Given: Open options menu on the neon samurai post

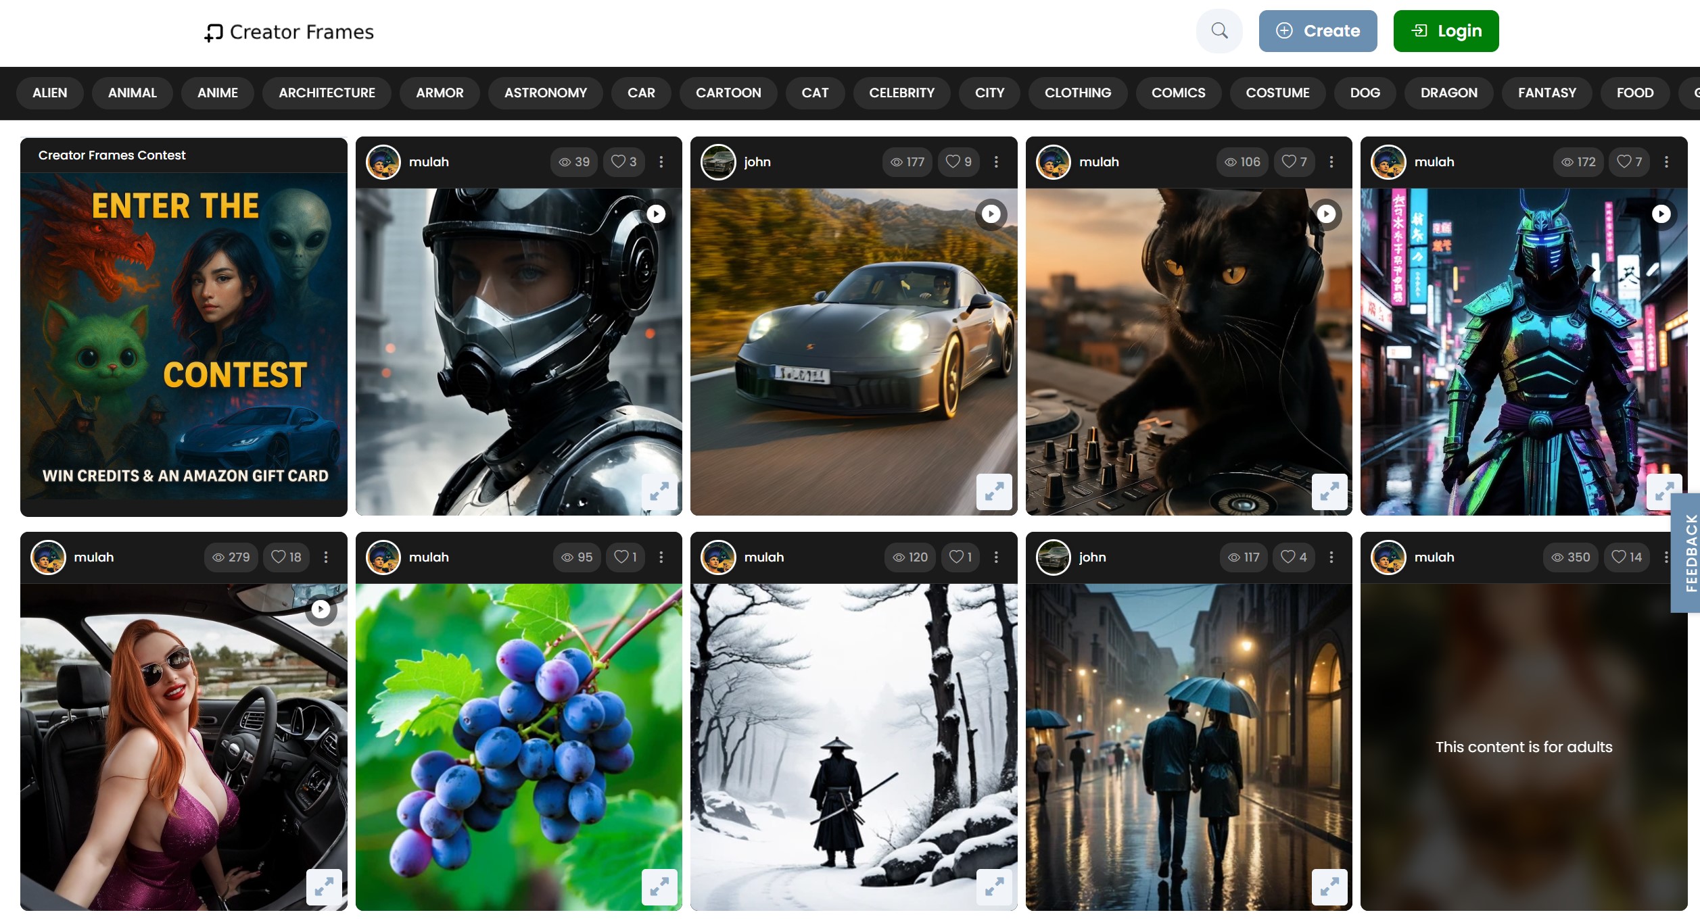Looking at the screenshot, I should [x=1667, y=162].
